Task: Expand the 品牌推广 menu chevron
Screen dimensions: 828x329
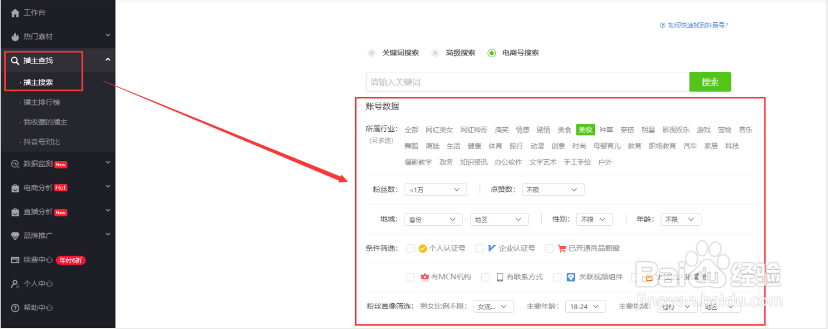Action: (107, 235)
